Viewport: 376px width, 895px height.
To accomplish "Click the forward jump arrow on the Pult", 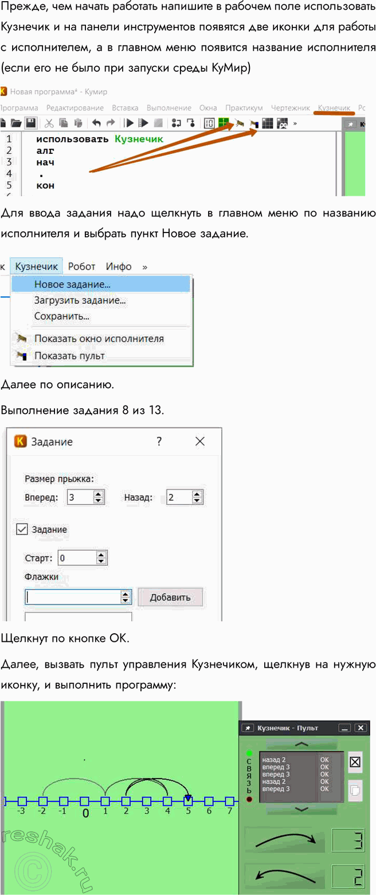I will pos(285,842).
